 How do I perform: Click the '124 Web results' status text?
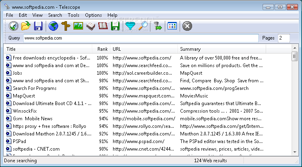tap(210, 161)
